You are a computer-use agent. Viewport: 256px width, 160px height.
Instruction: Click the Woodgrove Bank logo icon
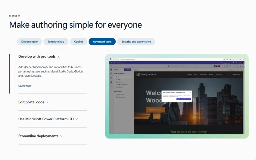point(137,74)
